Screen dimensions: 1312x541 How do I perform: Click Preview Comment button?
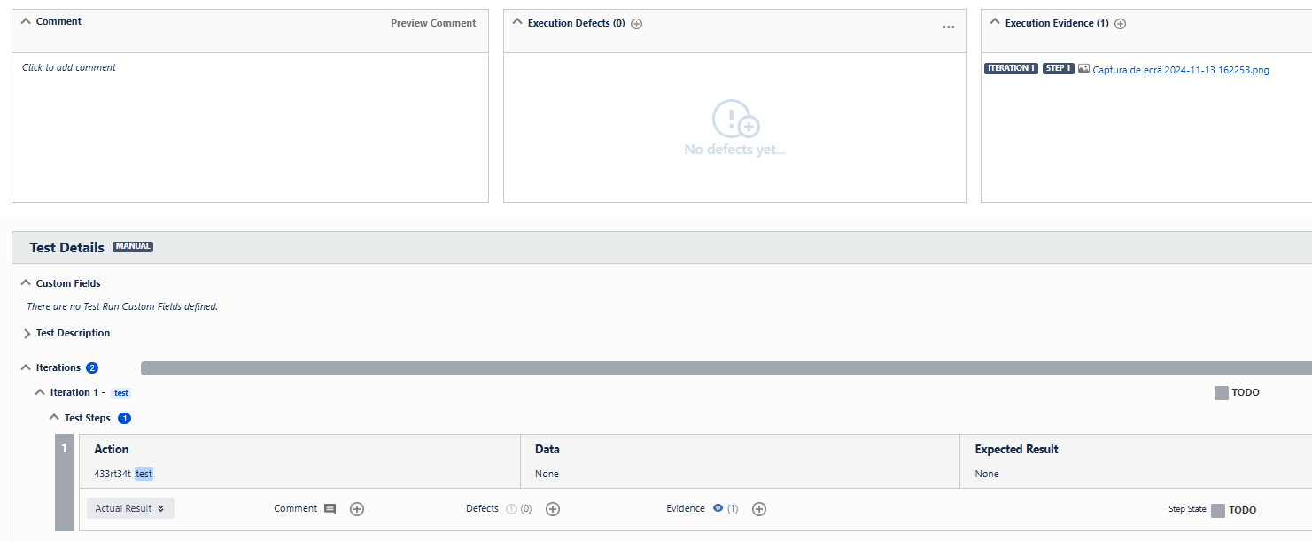point(433,23)
